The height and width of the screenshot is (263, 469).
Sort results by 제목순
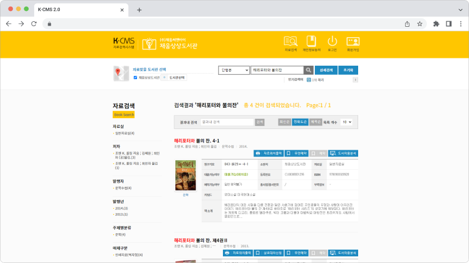click(x=316, y=122)
